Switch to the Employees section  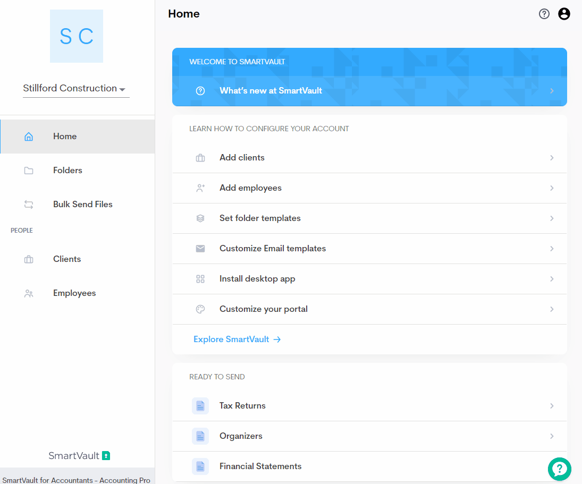(x=74, y=293)
